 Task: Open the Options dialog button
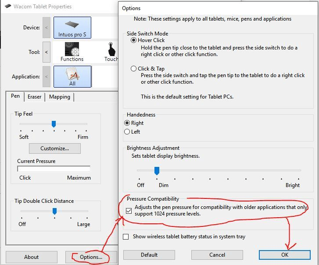tap(91, 257)
